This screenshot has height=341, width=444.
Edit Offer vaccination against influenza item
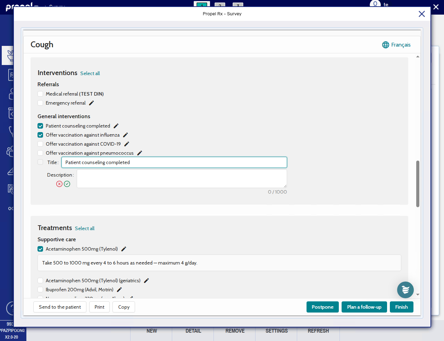point(125,135)
